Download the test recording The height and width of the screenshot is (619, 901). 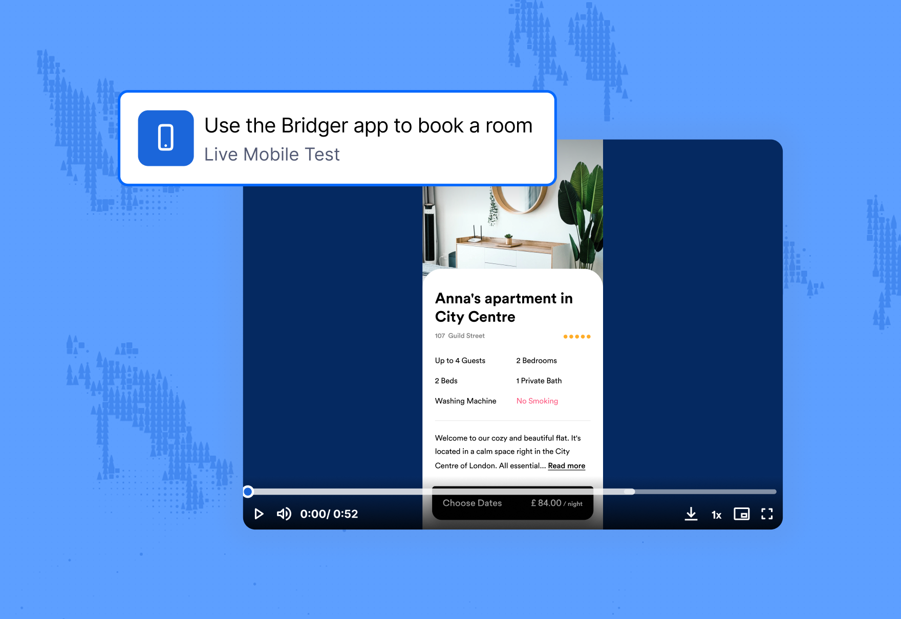click(x=691, y=514)
